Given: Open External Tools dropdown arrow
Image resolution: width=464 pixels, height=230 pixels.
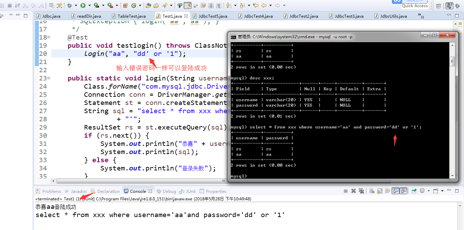Looking at the screenshot, I should pos(117,5).
